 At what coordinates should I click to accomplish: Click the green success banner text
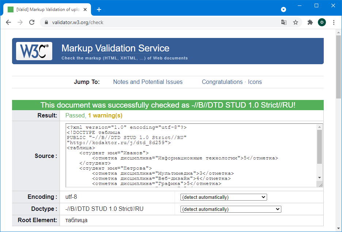coord(168,105)
